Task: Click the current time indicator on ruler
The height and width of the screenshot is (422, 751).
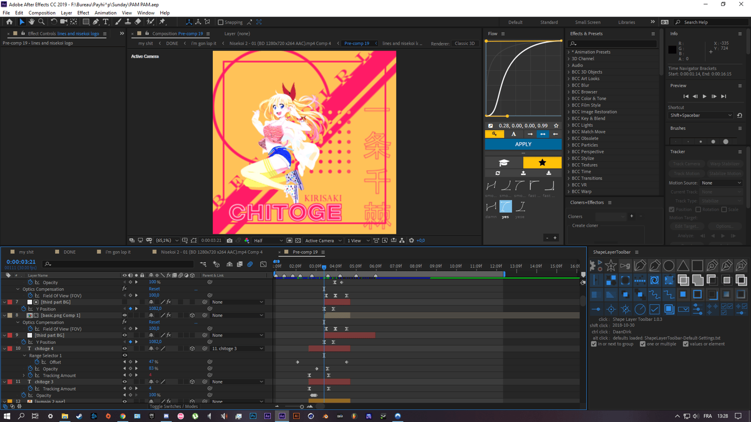Action: [x=324, y=267]
